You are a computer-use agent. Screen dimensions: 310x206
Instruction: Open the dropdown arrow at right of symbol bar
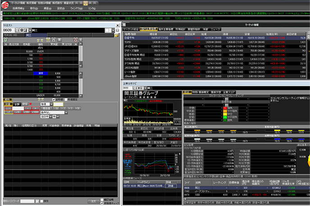pos(113,30)
